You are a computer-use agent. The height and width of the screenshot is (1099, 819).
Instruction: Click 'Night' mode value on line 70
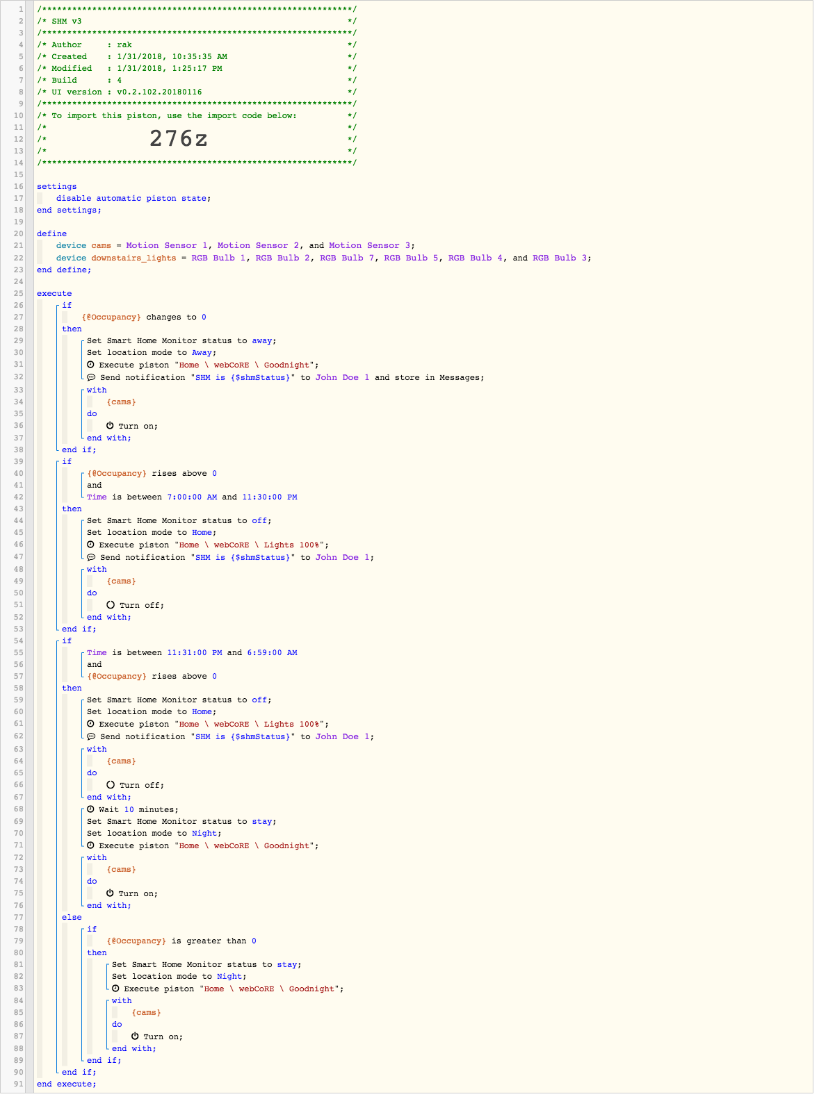[205, 833]
